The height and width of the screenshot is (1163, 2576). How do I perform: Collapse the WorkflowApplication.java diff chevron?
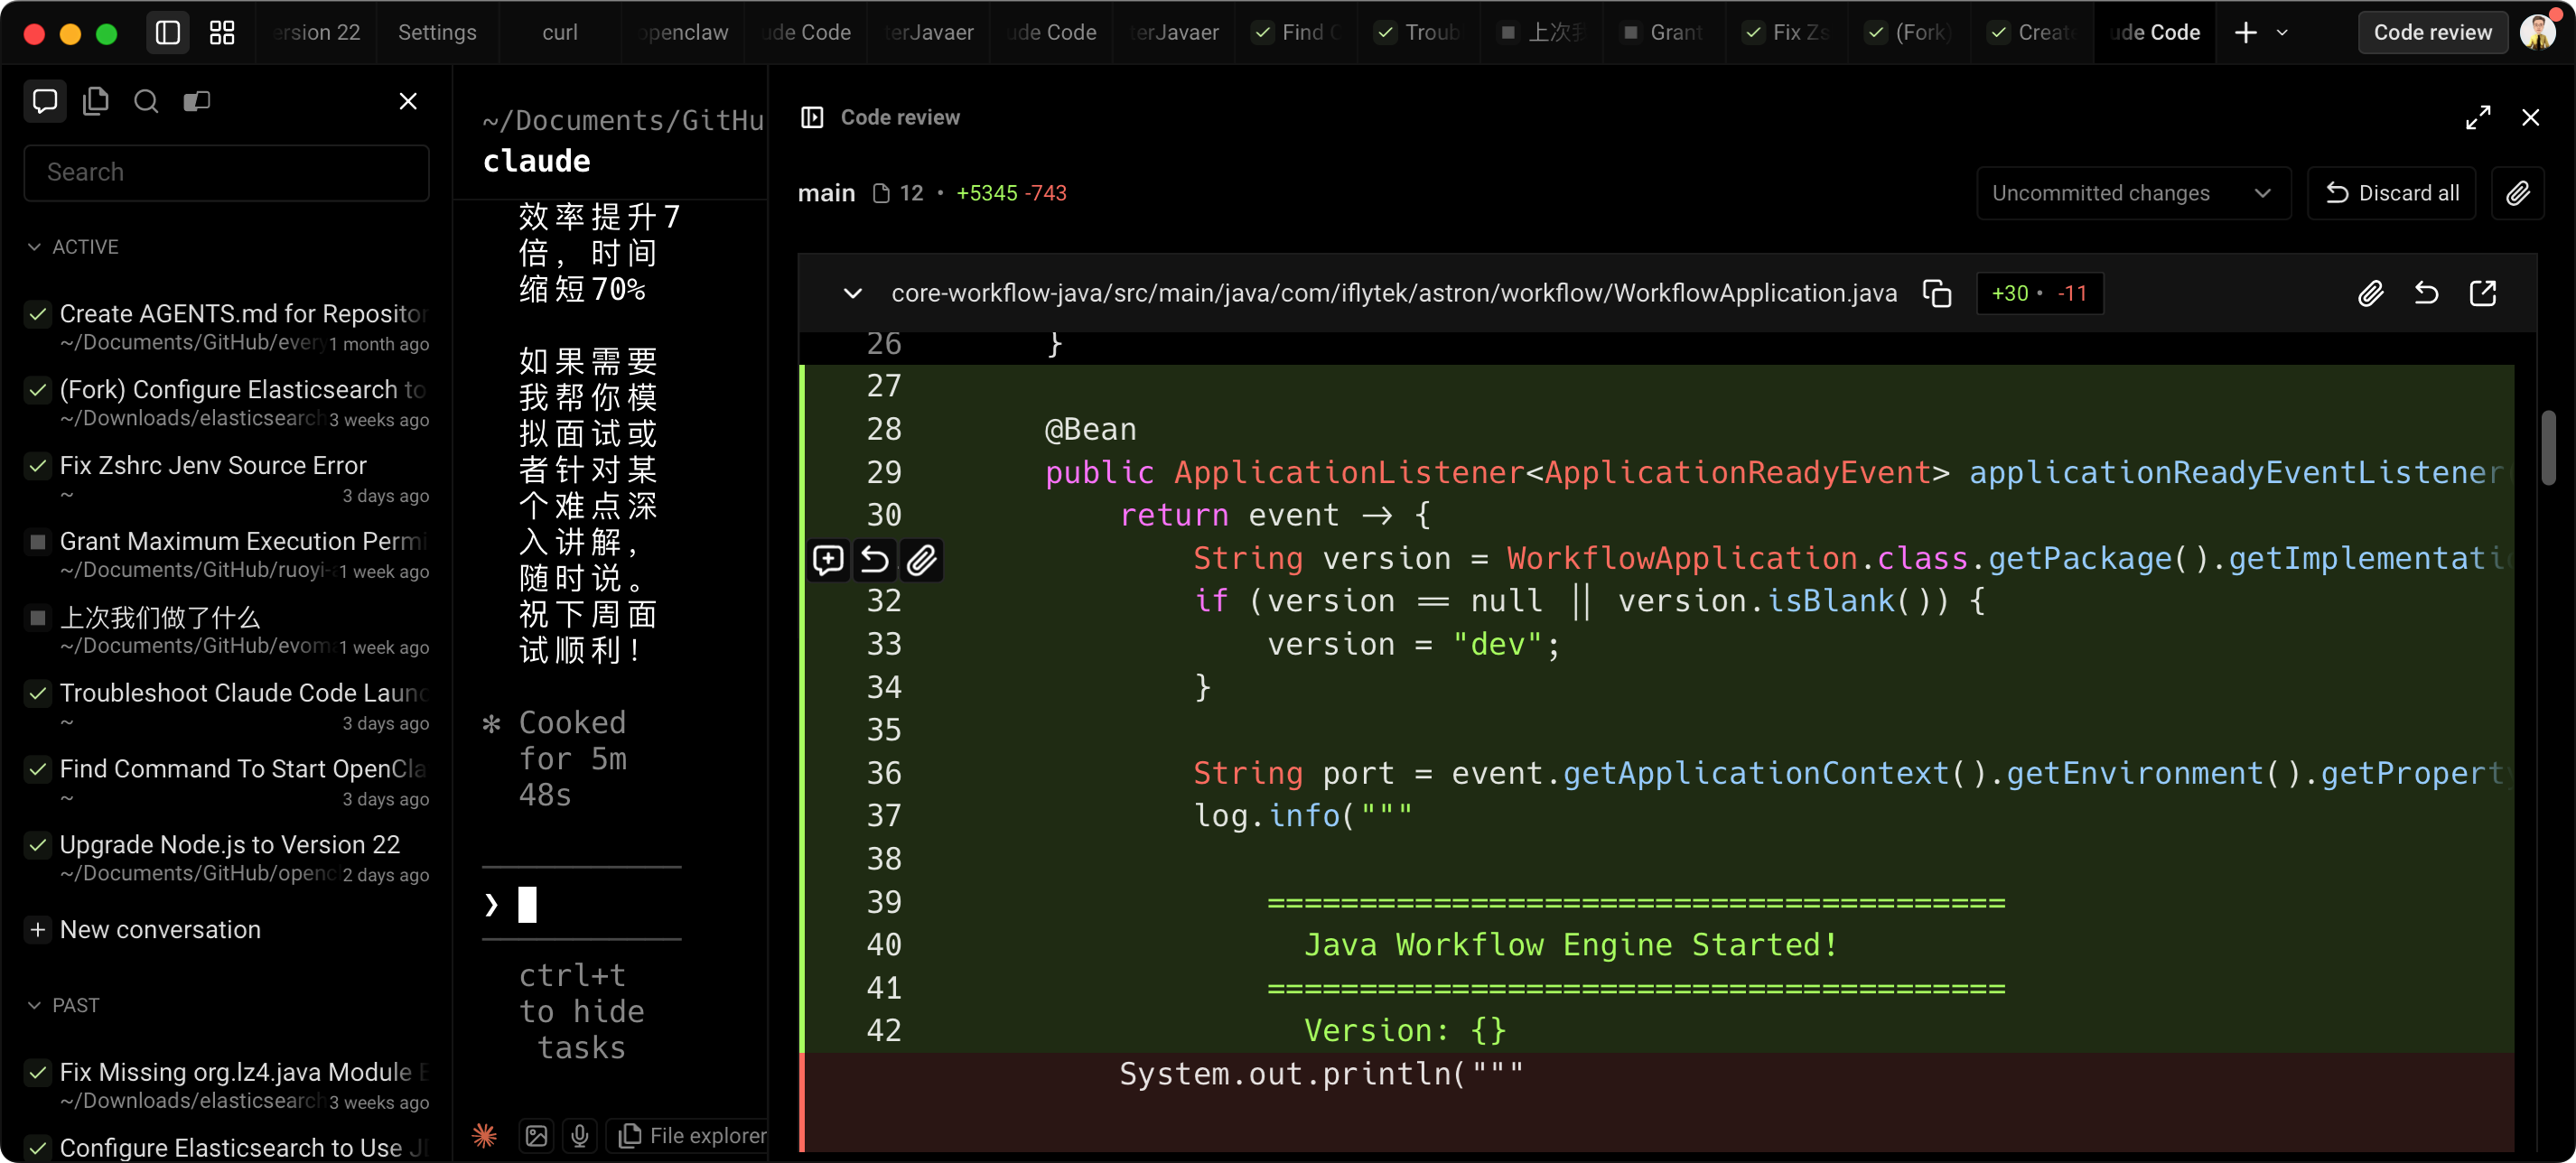point(852,293)
